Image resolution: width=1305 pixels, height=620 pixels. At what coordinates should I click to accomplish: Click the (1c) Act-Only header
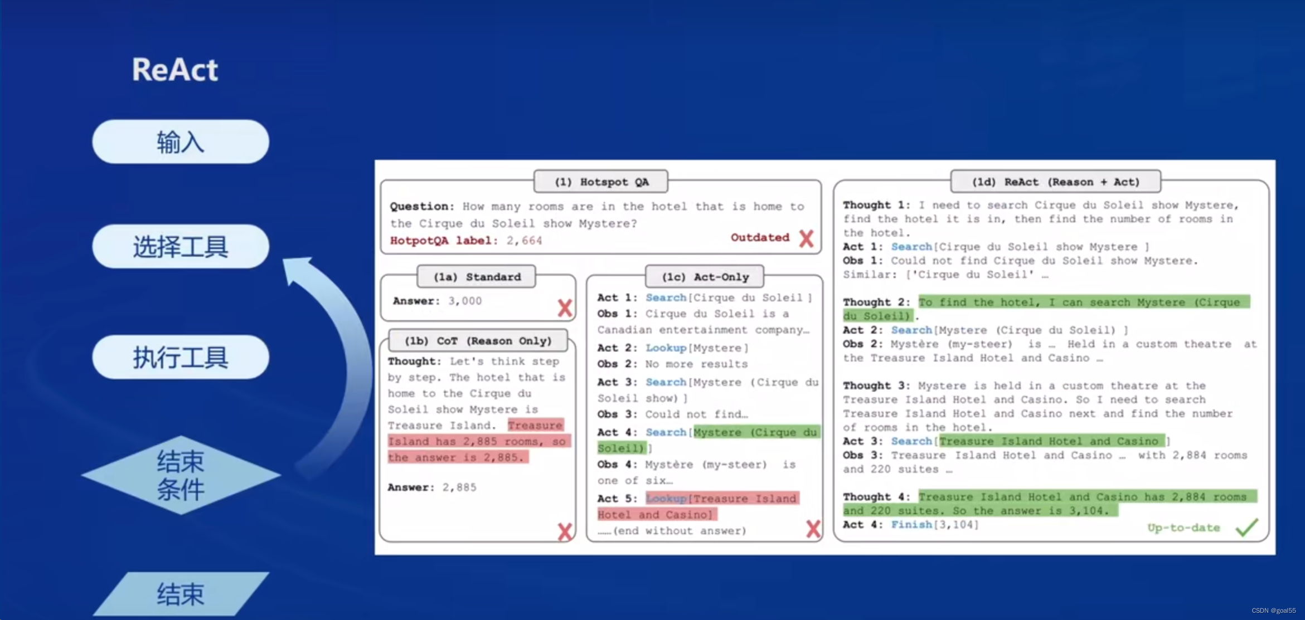tap(705, 277)
